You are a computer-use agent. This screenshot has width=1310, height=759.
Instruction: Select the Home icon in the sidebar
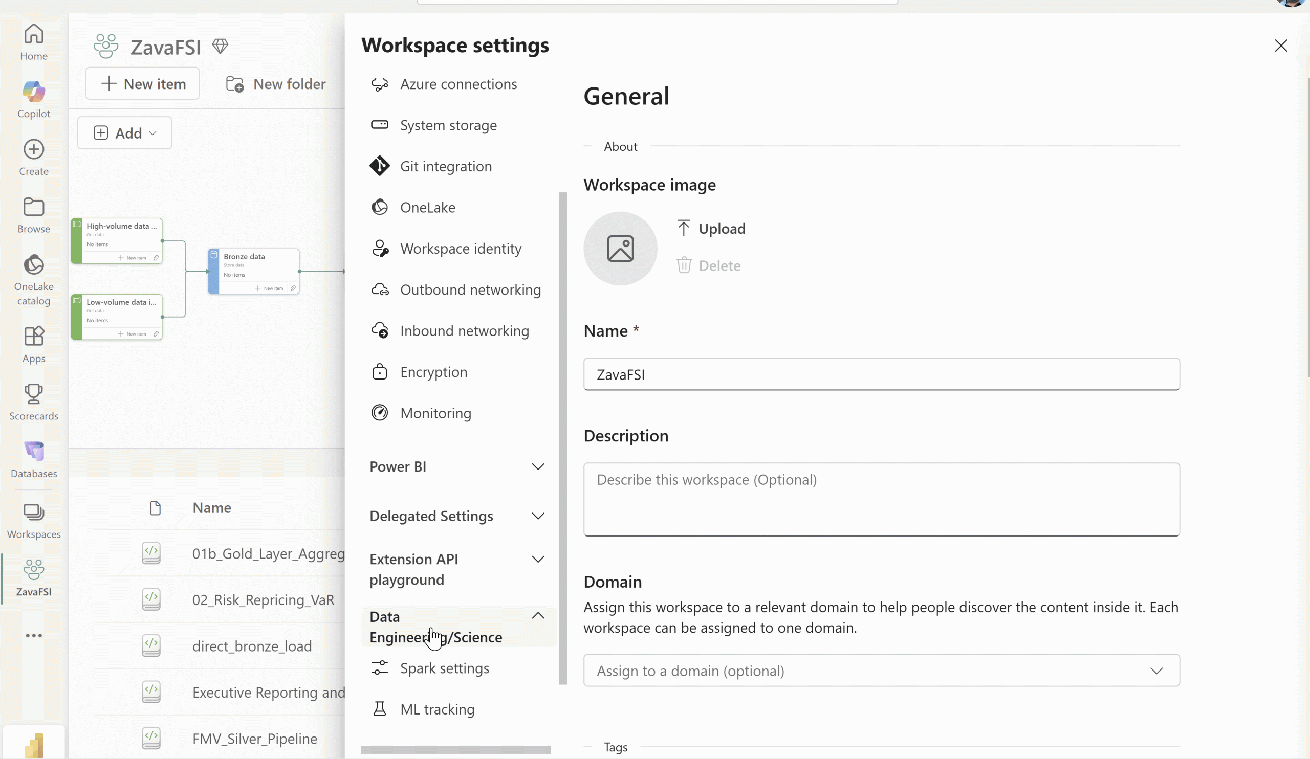coord(33,41)
